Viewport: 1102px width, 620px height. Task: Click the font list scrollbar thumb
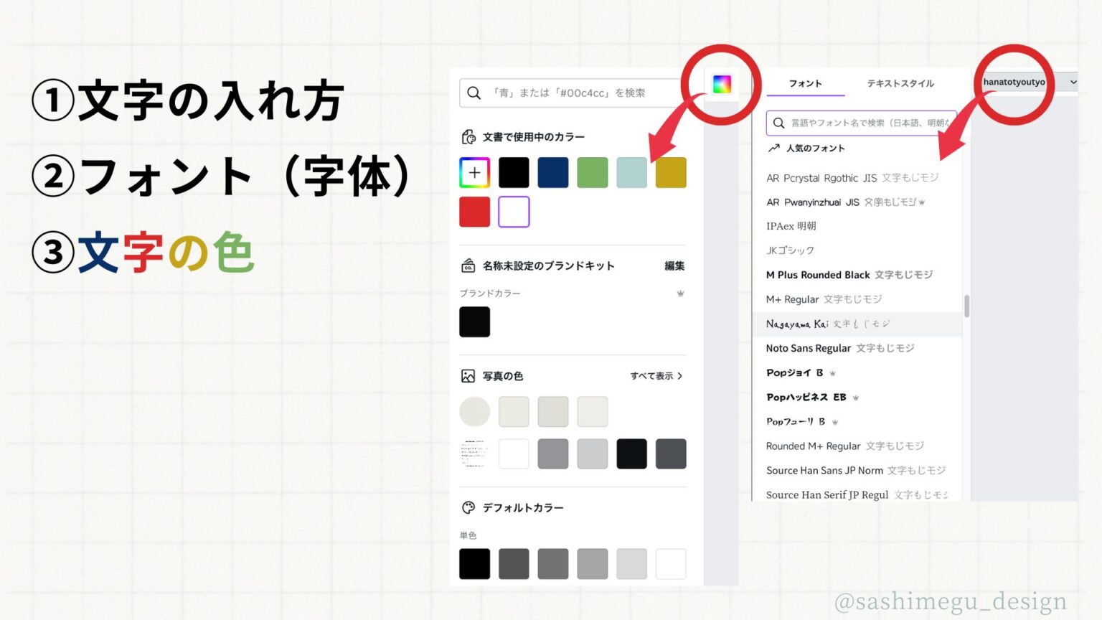point(966,306)
